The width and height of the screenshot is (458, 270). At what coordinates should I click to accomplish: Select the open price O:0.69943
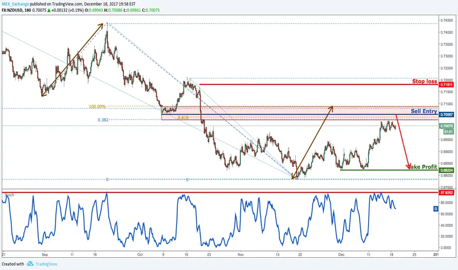point(94,10)
